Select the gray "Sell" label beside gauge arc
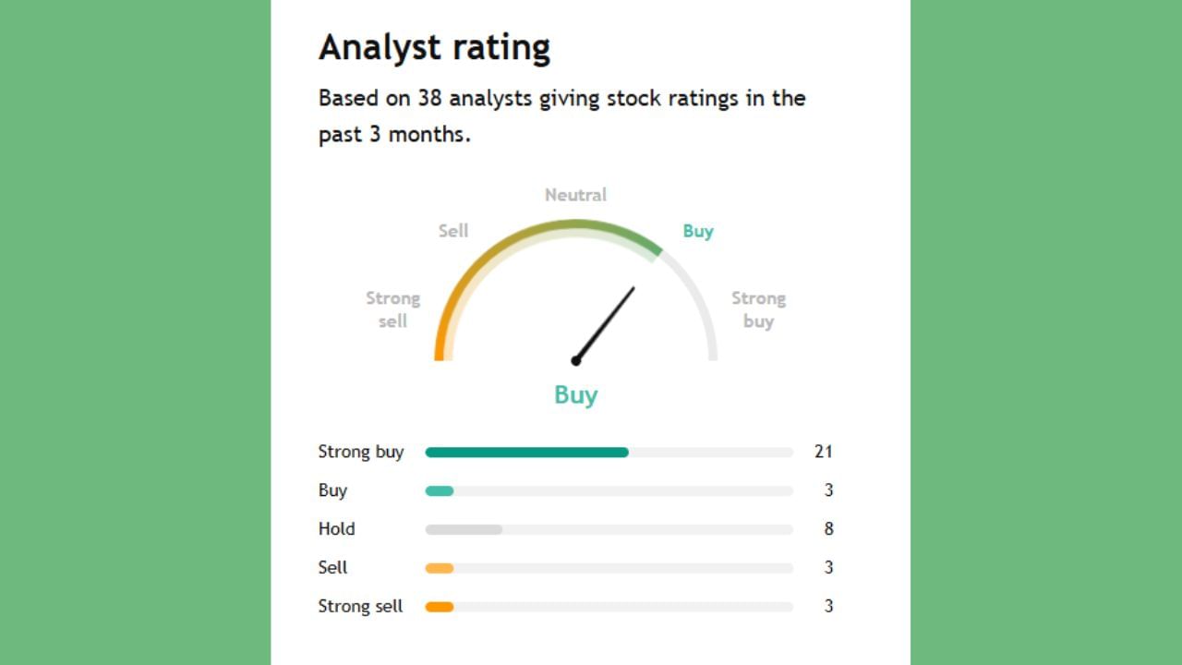The width and height of the screenshot is (1182, 665). pyautogui.click(x=453, y=231)
